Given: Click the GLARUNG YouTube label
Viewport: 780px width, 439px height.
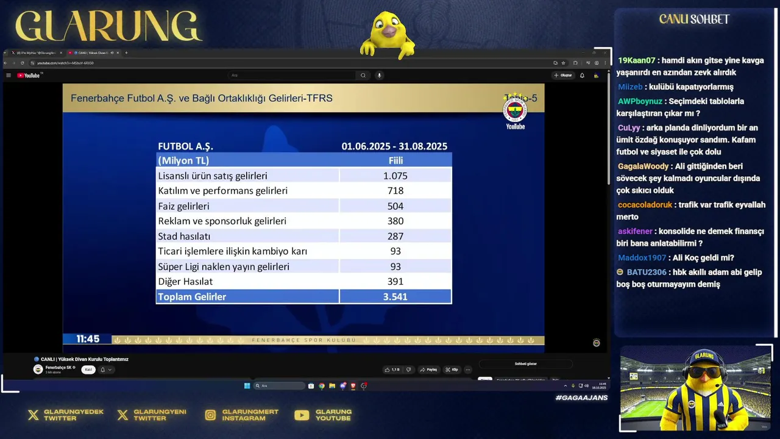Looking at the screenshot, I should 333,415.
